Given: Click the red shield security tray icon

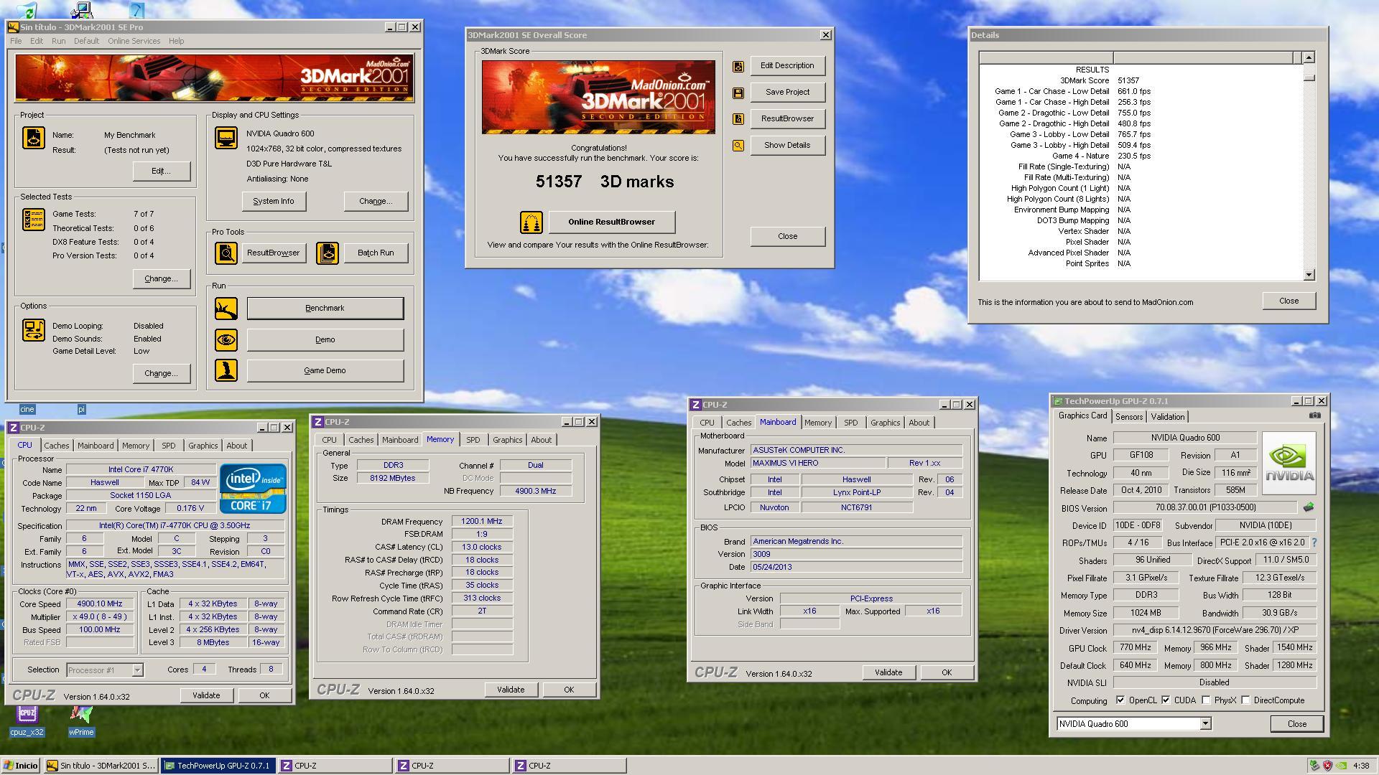Looking at the screenshot, I should tap(1327, 766).
